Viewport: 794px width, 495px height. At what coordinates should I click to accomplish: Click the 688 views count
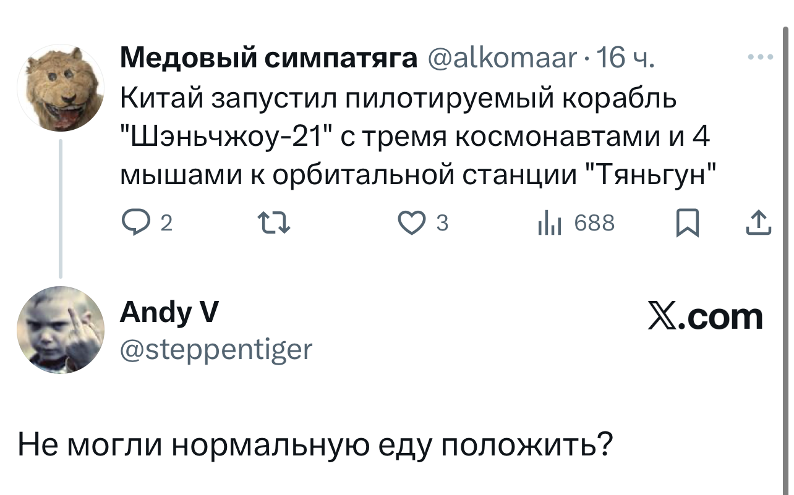(594, 223)
